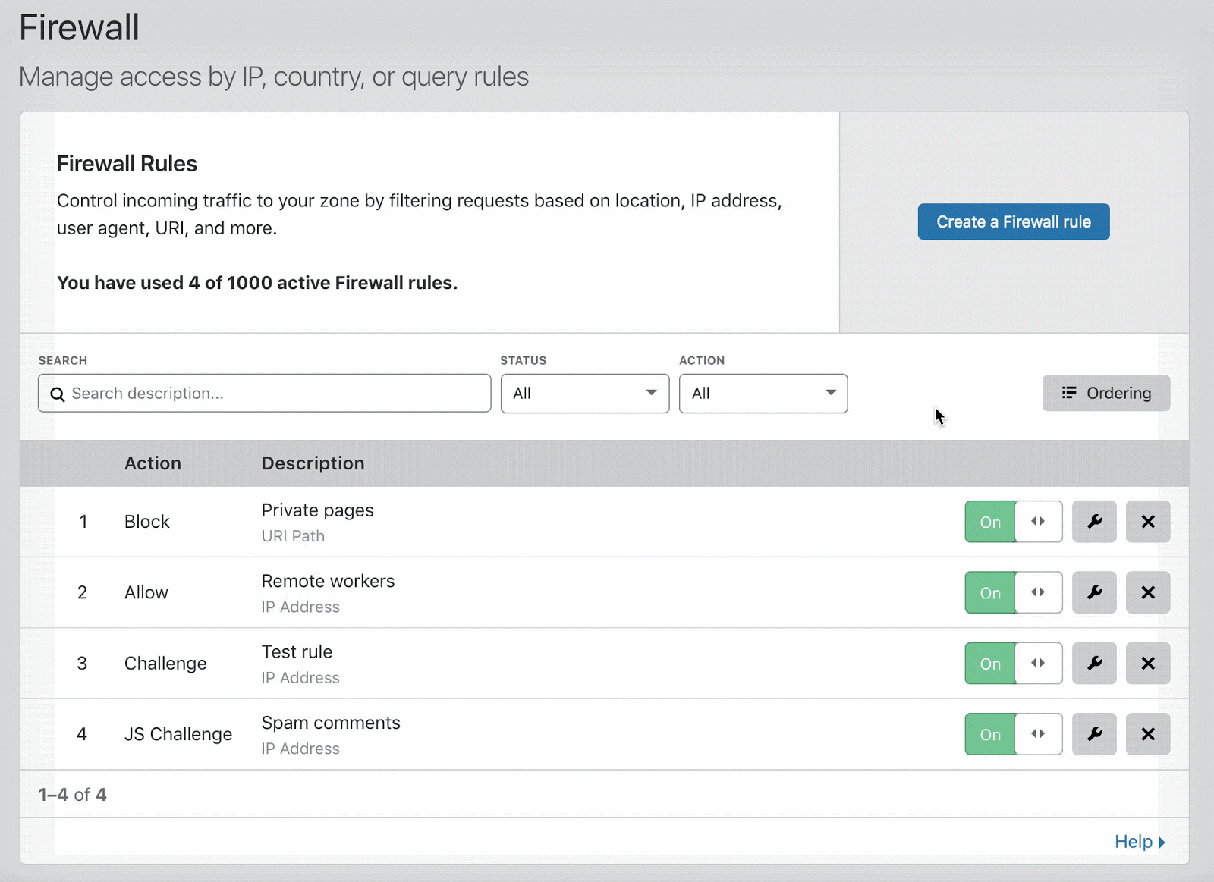Click the expand arrows beside Remote workers toggle
Image resolution: width=1214 pixels, height=882 pixels.
click(1038, 592)
